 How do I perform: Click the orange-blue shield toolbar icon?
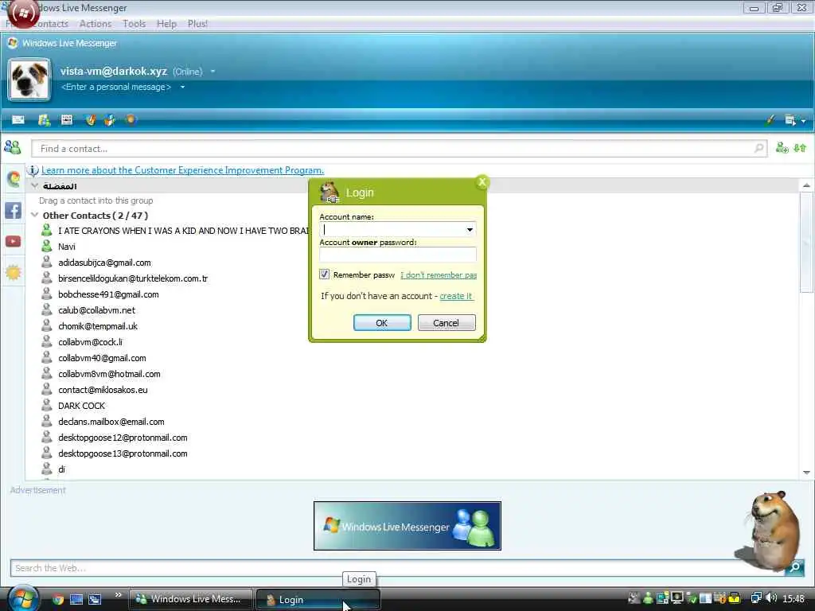[91, 120]
